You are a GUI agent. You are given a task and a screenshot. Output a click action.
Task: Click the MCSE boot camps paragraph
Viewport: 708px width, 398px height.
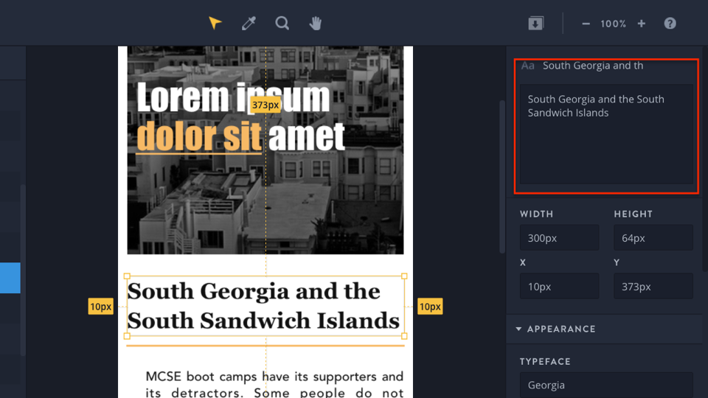274,383
